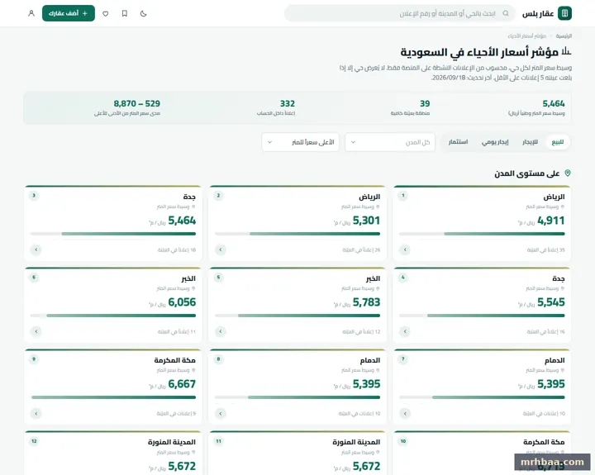Open arrow on الخبر 6,056 card
Image resolution: width=595 pixels, height=475 pixels.
point(36,331)
